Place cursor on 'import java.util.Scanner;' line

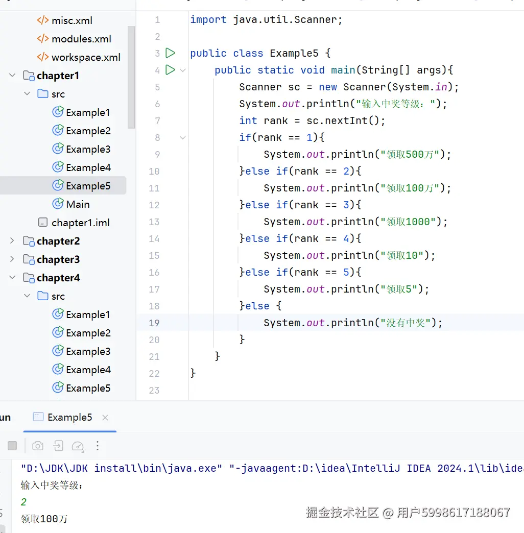coord(266,20)
